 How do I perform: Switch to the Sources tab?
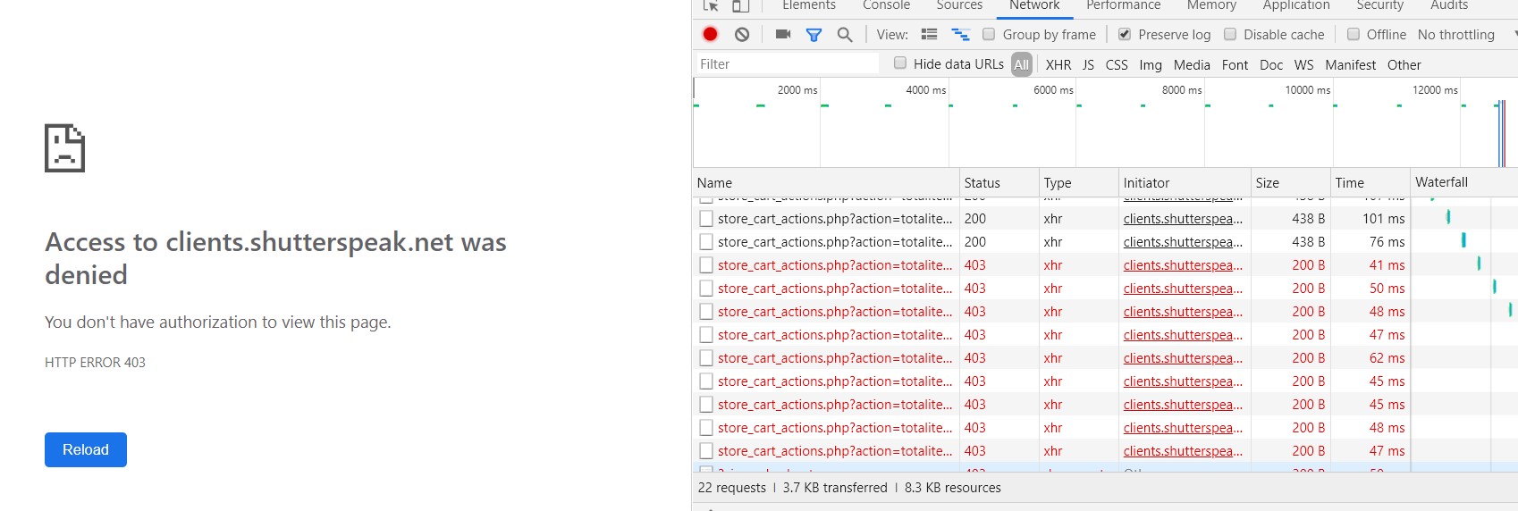959,5
